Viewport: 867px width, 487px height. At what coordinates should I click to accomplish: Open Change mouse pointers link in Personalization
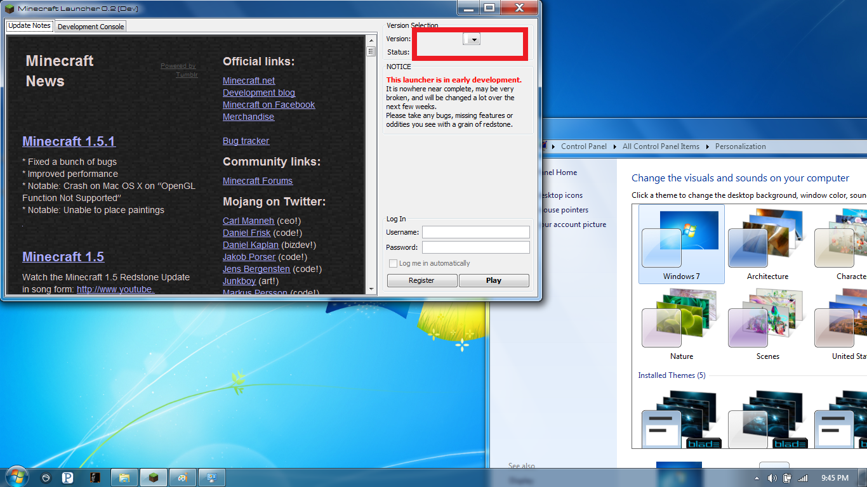point(564,210)
